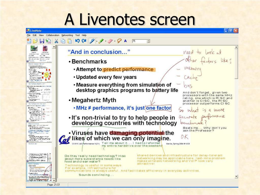Click the main page scroll-up arrow
The image size is (260, 195).
[x=236, y=47]
